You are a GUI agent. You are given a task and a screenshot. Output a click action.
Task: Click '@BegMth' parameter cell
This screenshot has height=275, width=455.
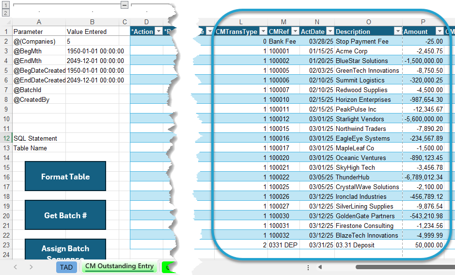click(39, 51)
